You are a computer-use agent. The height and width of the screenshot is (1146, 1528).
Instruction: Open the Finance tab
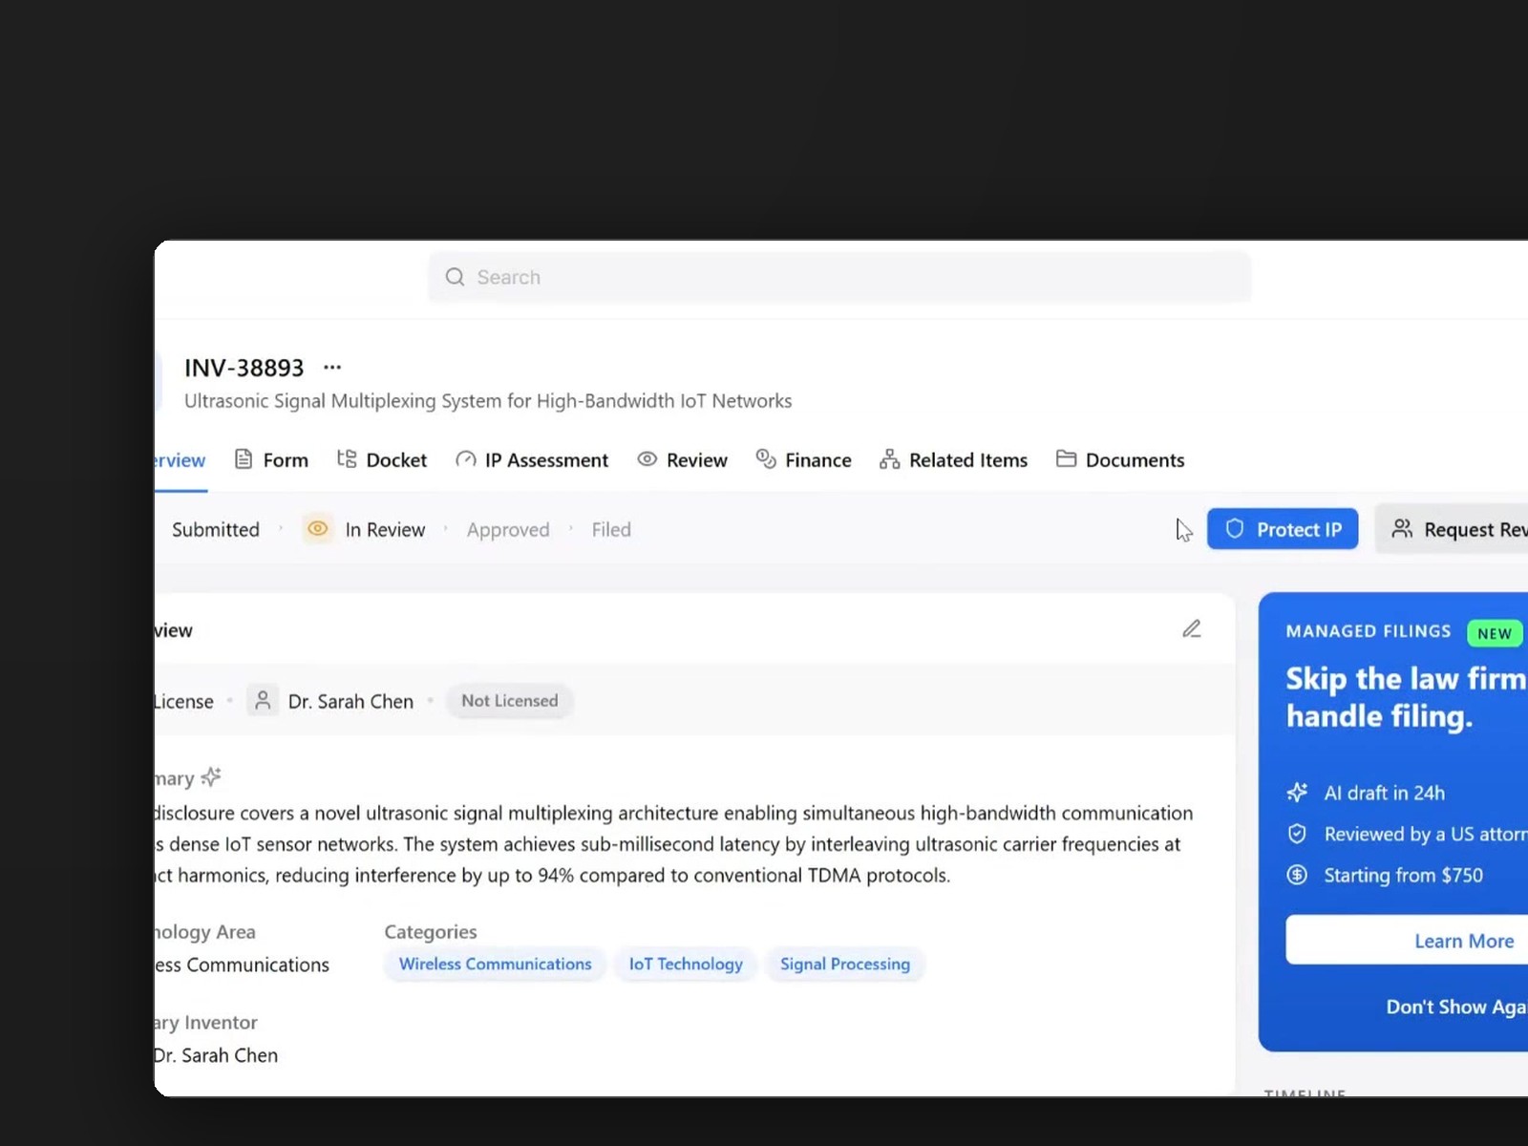(803, 460)
